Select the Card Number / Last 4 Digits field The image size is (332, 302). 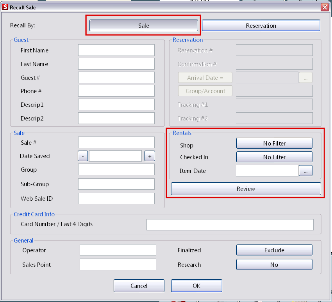[230, 224]
